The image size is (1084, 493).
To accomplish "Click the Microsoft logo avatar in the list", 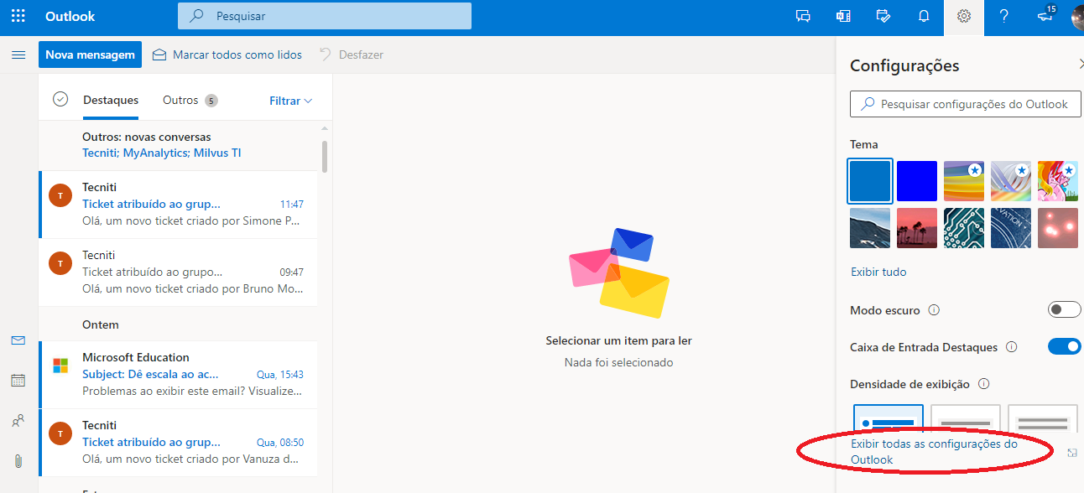I will click(60, 366).
